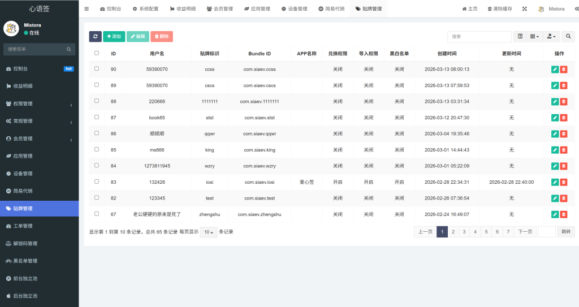Edit row 67 using green pencil icon

coord(555,214)
